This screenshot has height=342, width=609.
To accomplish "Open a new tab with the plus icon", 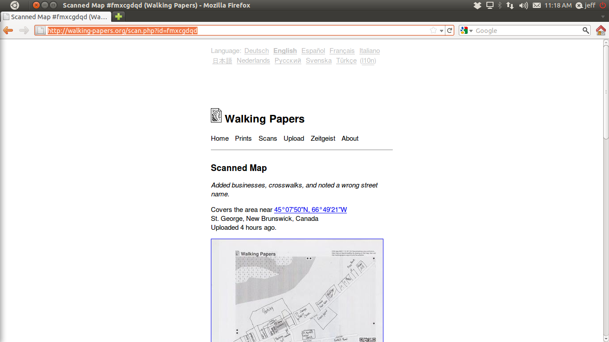I will coord(118,16).
